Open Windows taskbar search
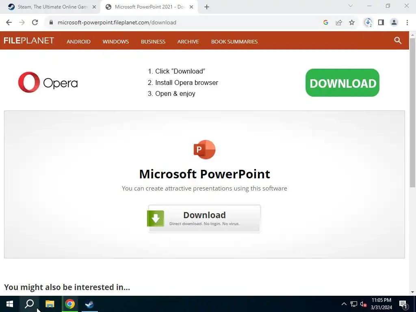 (29, 304)
